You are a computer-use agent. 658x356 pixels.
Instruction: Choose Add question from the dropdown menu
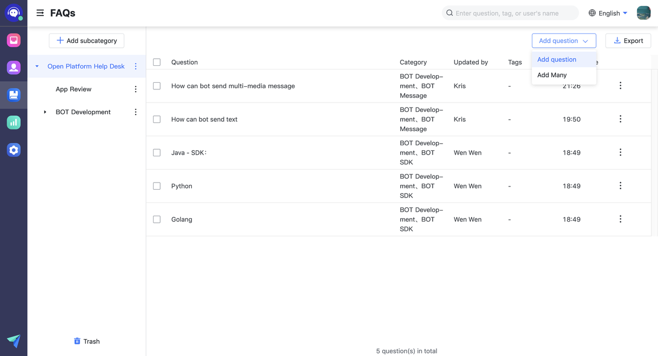click(x=557, y=59)
